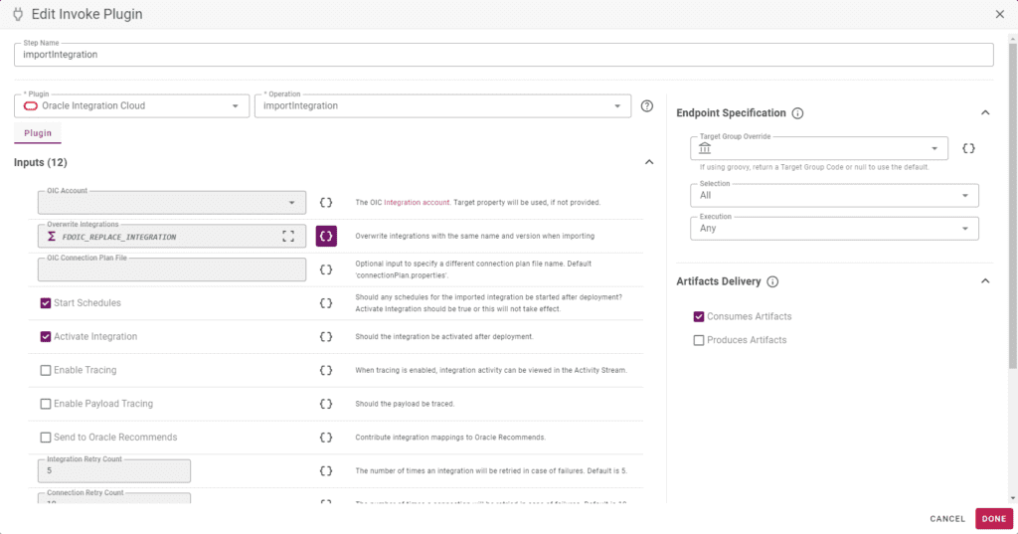This screenshot has height=534, width=1018.
Task: Open expression braces for OIC Account
Action: coord(326,203)
